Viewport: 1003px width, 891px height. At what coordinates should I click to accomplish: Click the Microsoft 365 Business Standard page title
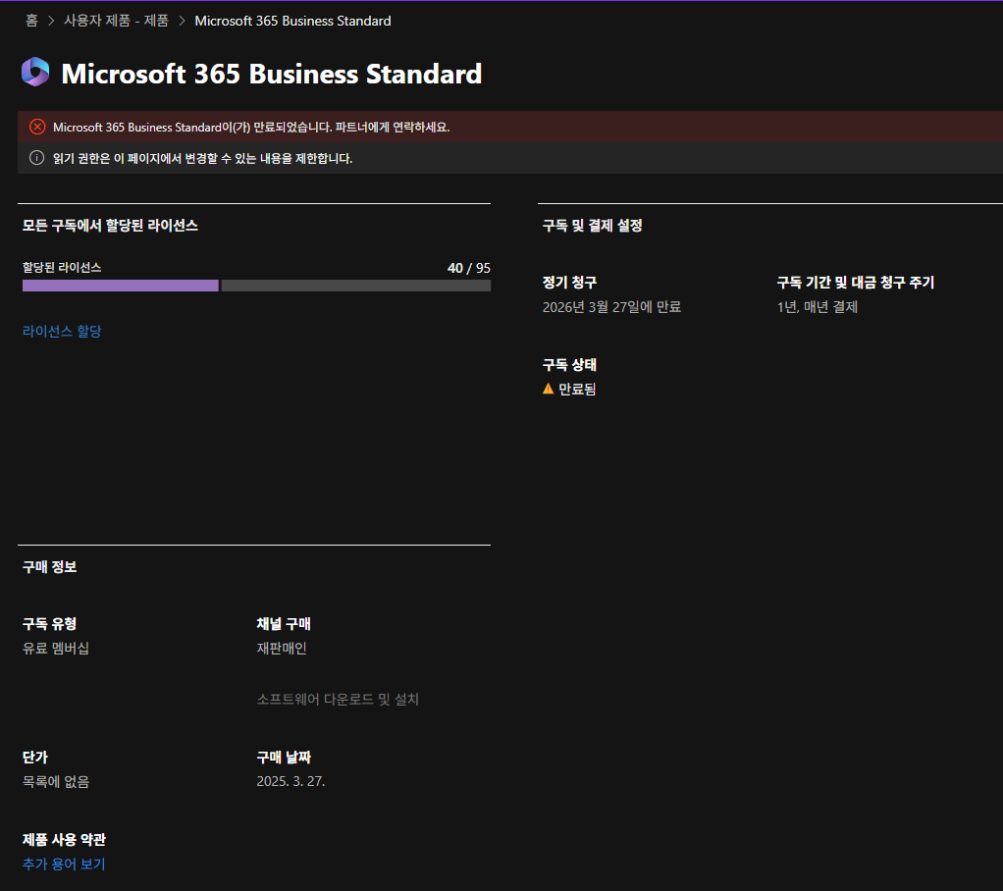pyautogui.click(x=271, y=74)
